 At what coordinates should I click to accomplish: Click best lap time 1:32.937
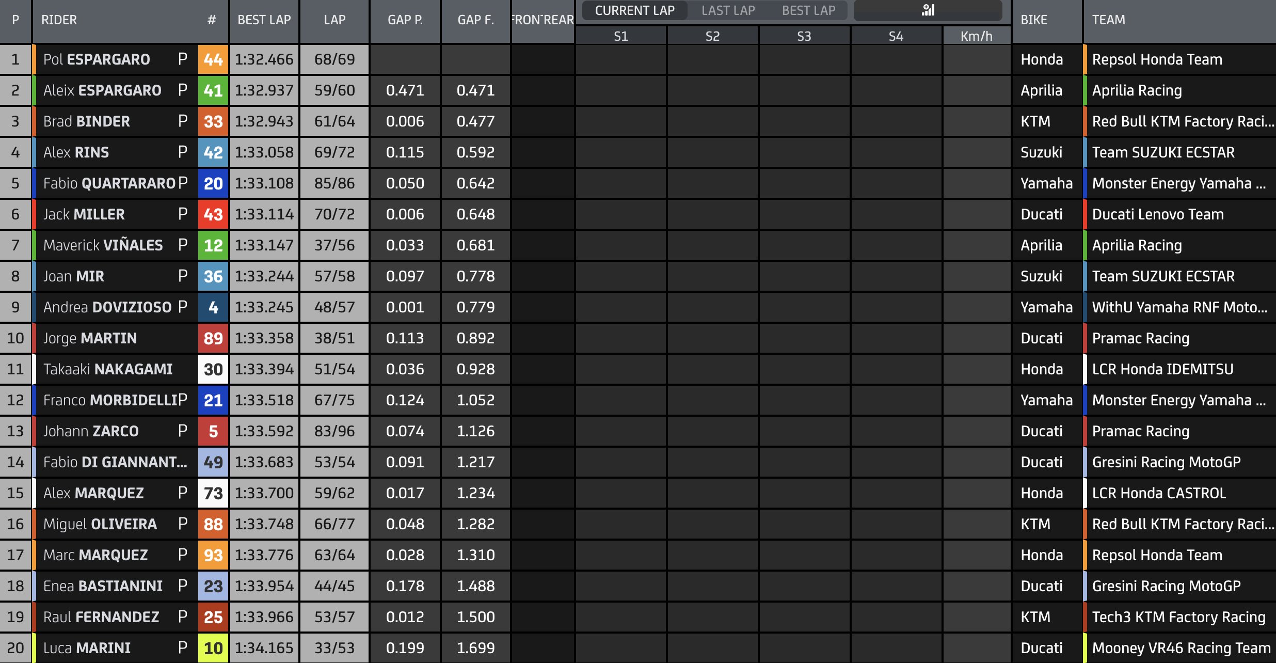click(264, 90)
